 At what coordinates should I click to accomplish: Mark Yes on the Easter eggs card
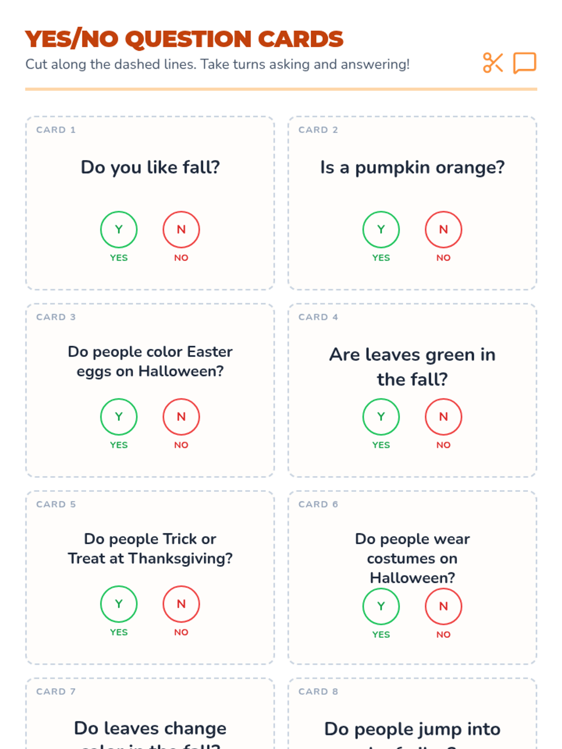coord(119,417)
